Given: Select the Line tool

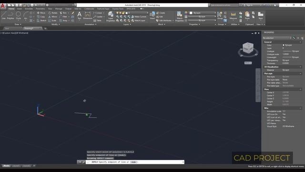Looking at the screenshot, I should coord(3,15).
